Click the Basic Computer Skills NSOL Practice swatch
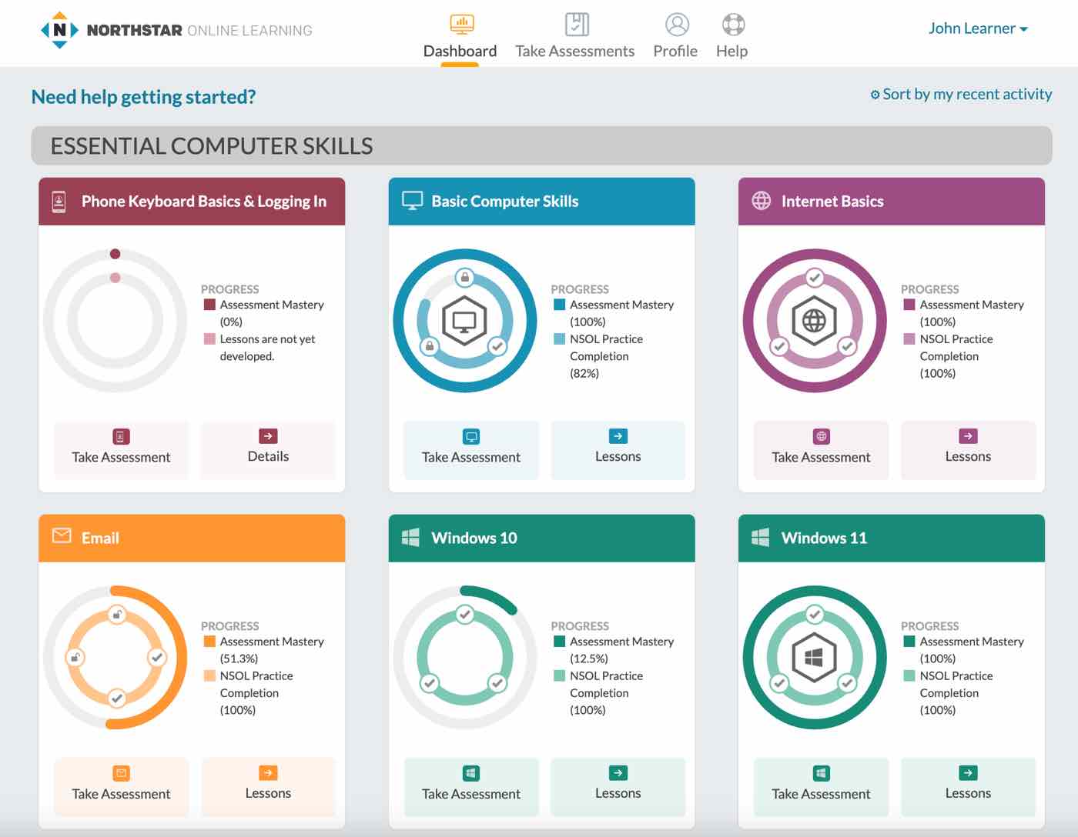The image size is (1078, 837). 560,338
